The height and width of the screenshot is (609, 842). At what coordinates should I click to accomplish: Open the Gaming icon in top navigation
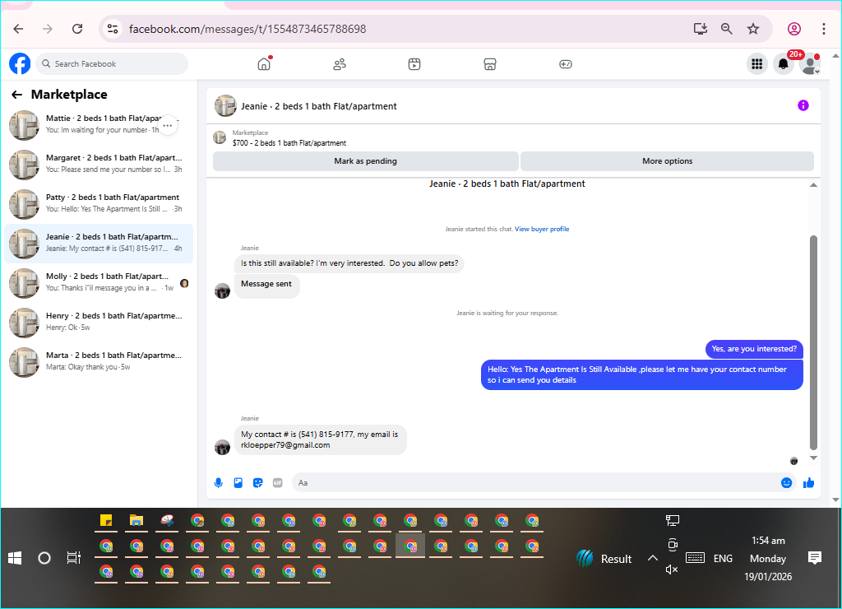[566, 64]
